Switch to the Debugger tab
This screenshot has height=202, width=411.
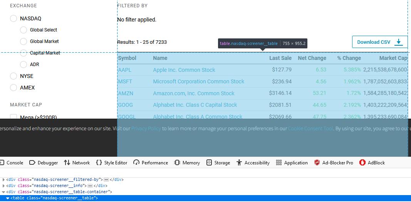point(44,162)
